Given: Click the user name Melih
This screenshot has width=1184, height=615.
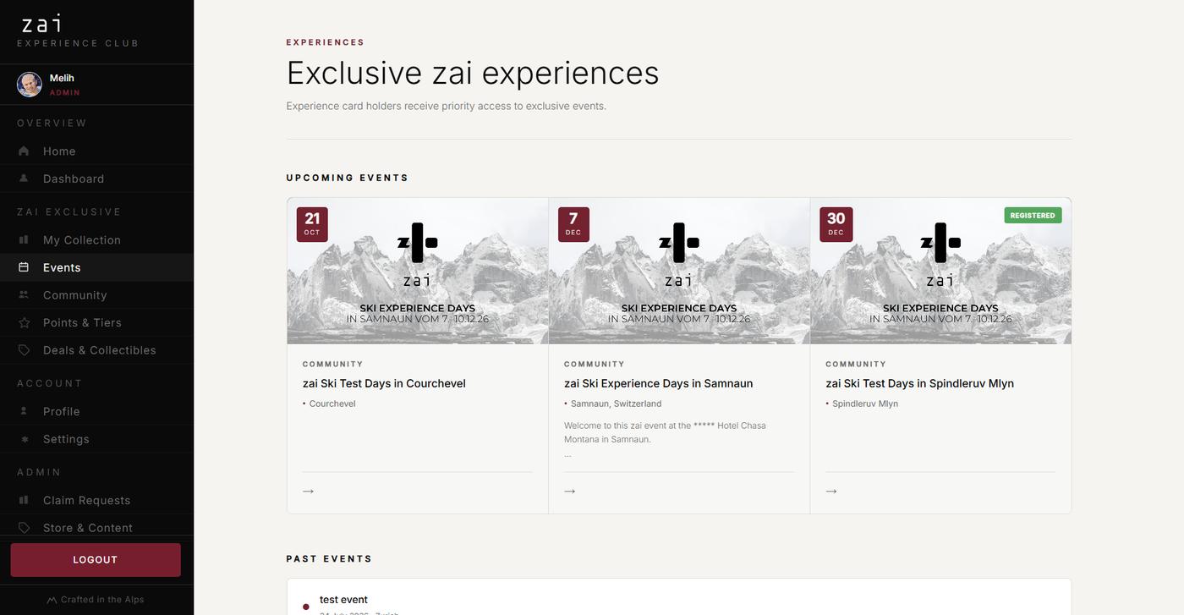Looking at the screenshot, I should click(62, 78).
